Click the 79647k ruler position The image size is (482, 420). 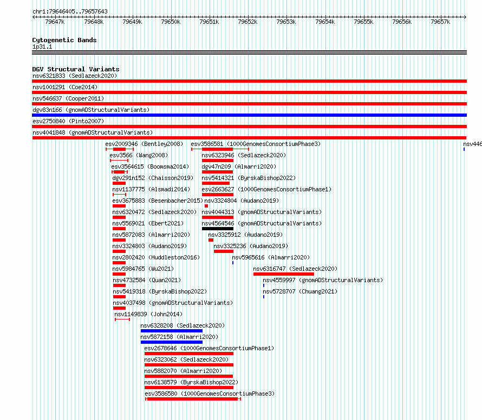(55, 22)
